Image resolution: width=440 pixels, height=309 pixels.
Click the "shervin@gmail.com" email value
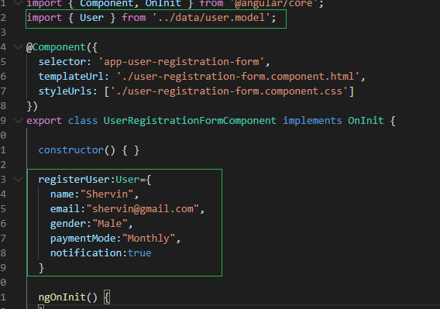pos(143,209)
